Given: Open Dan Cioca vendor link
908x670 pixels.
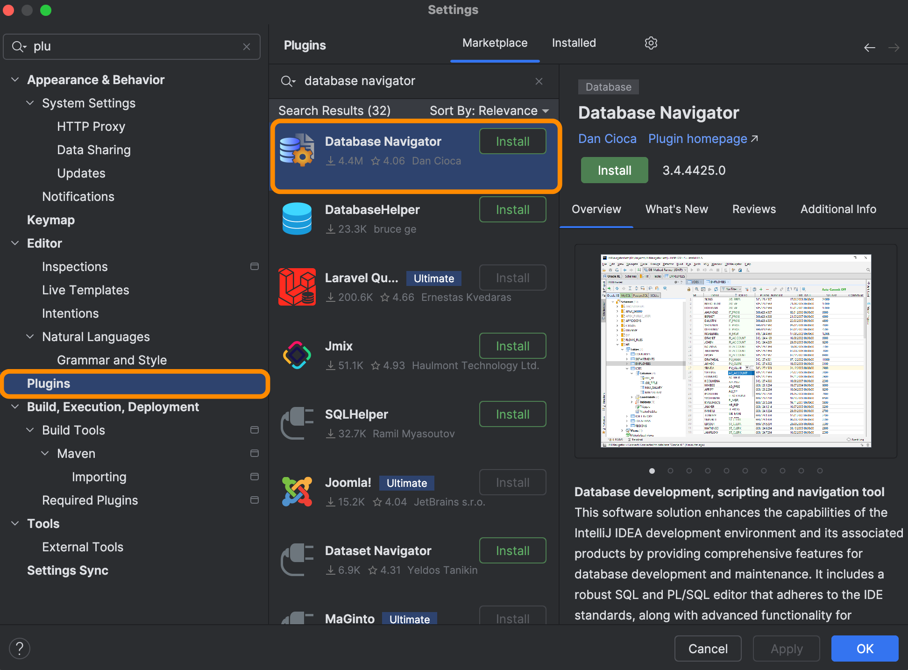Looking at the screenshot, I should click(x=607, y=139).
